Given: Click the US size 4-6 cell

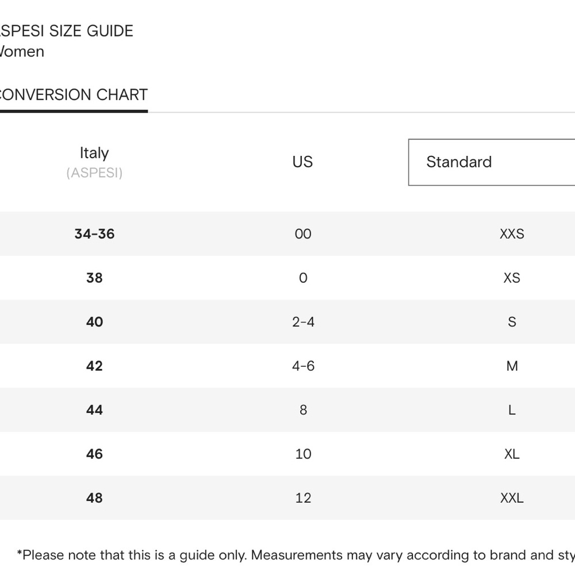Looking at the screenshot, I should coord(303,366).
